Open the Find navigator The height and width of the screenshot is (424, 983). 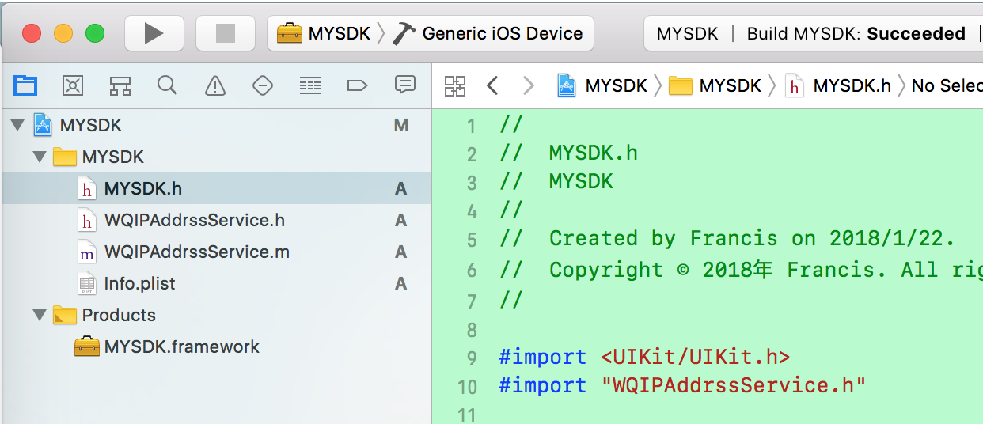167,85
